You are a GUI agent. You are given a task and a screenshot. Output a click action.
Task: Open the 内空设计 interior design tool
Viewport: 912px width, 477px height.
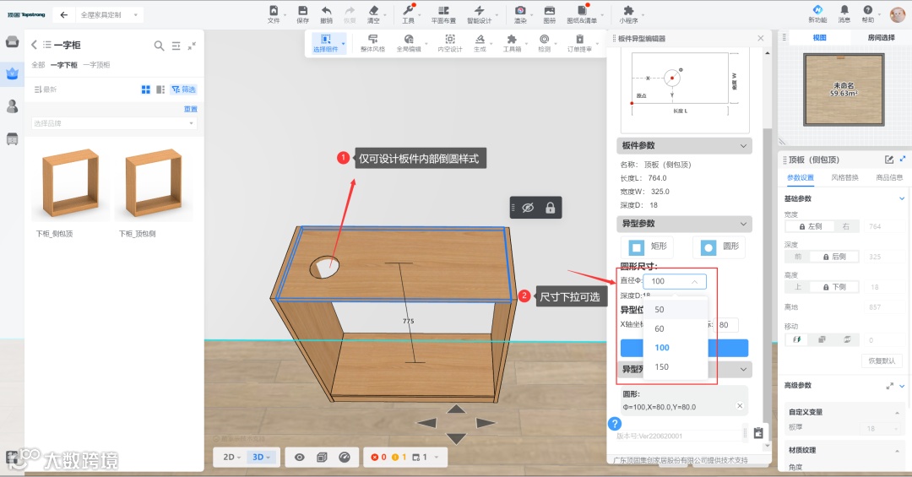449,43
